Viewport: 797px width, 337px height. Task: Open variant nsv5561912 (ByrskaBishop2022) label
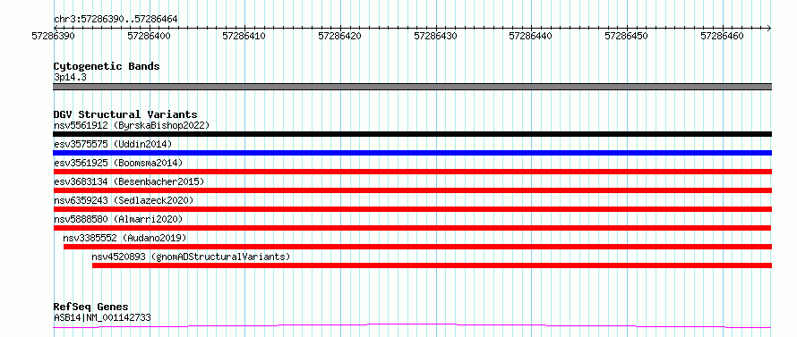pos(132,125)
